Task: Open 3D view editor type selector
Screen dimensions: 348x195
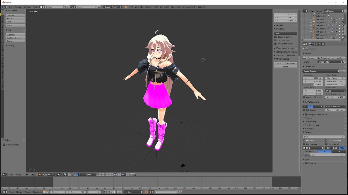Action: click(x=5, y=175)
